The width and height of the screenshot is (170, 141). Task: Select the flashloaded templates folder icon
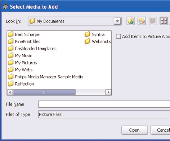point(11,48)
